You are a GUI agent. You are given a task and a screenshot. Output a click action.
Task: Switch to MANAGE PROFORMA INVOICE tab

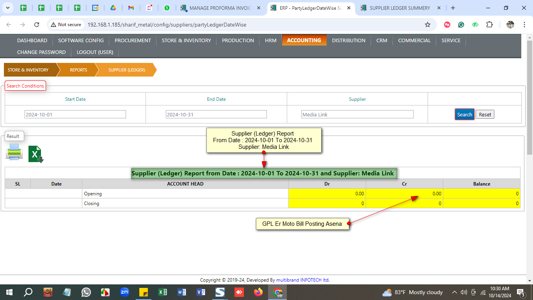point(220,8)
